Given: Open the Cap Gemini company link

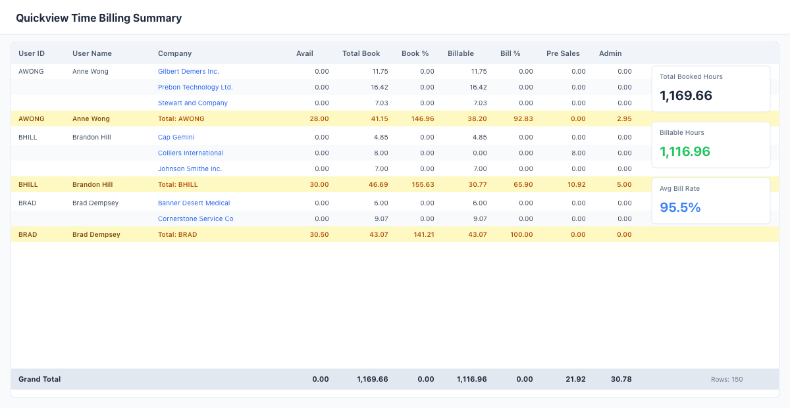Looking at the screenshot, I should pos(176,137).
